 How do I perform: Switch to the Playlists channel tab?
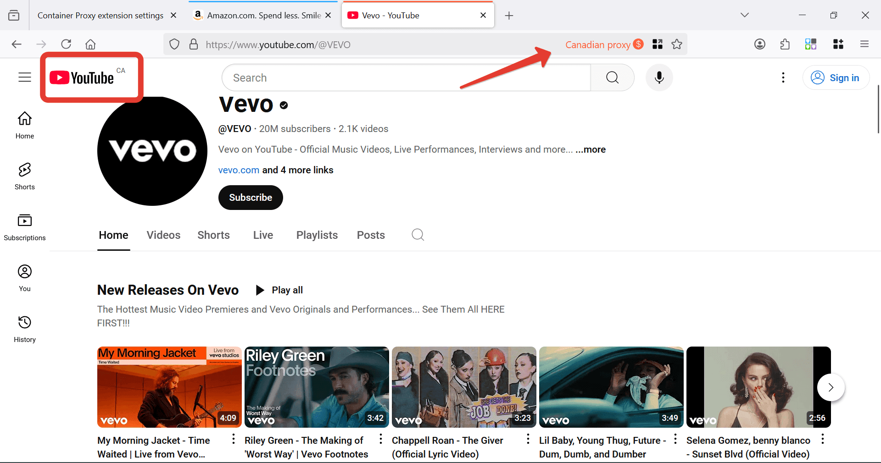(x=317, y=235)
